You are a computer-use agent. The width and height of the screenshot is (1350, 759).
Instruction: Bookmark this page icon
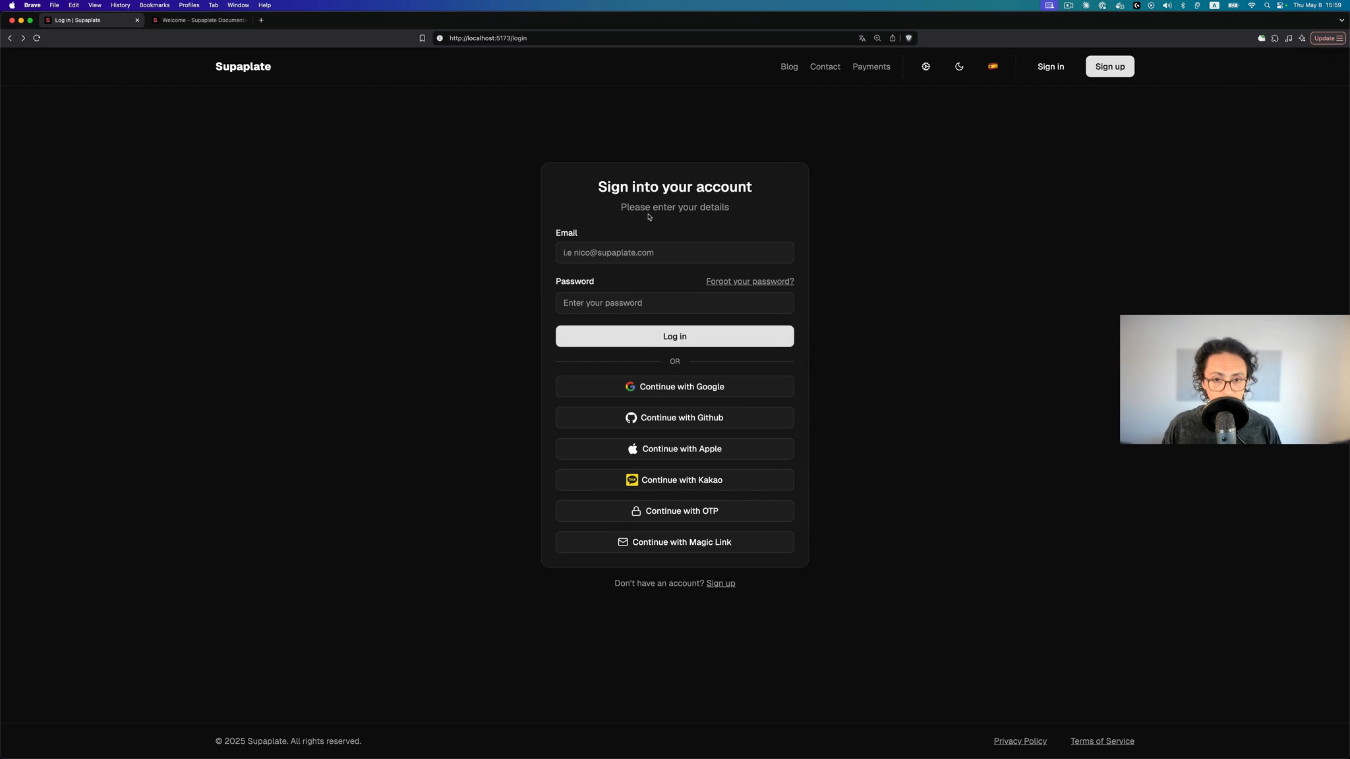click(x=422, y=38)
